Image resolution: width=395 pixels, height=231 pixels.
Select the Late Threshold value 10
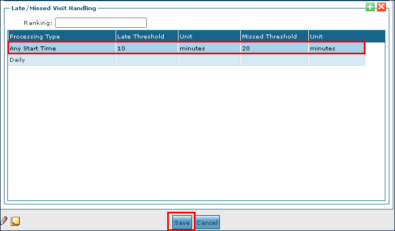point(146,48)
